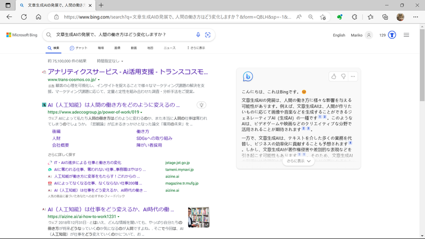This screenshot has height=239, width=425.
Task: Open the green Evernote extension icon
Action: 339,17
